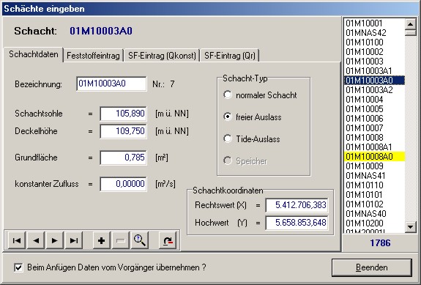Select list entry 01M10004
Image resolution: width=421 pixels, height=285 pixels.
click(374, 100)
